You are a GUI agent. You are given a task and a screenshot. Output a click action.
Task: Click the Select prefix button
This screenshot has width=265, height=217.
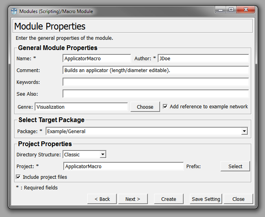235,166
